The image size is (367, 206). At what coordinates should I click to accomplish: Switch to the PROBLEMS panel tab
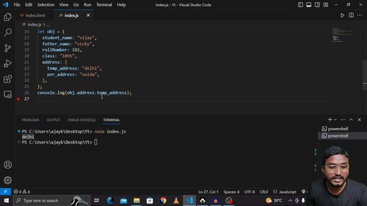(30, 120)
